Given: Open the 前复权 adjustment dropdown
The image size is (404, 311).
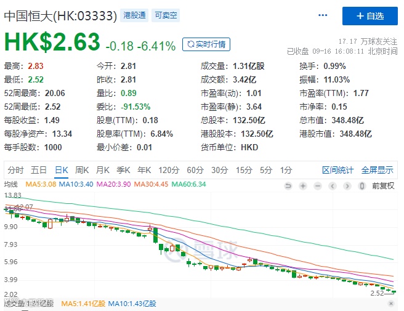Looking at the screenshot, I should (x=383, y=186).
